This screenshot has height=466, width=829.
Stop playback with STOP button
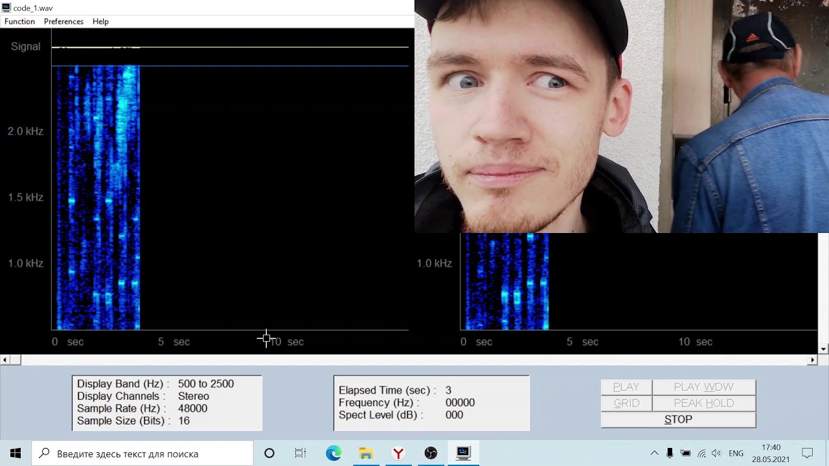click(678, 419)
